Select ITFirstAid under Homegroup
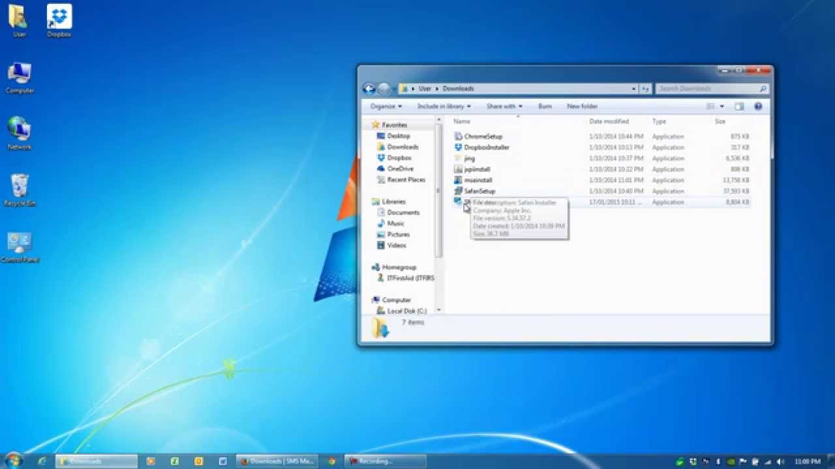Viewport: 835px width, 469px height. pos(410,278)
